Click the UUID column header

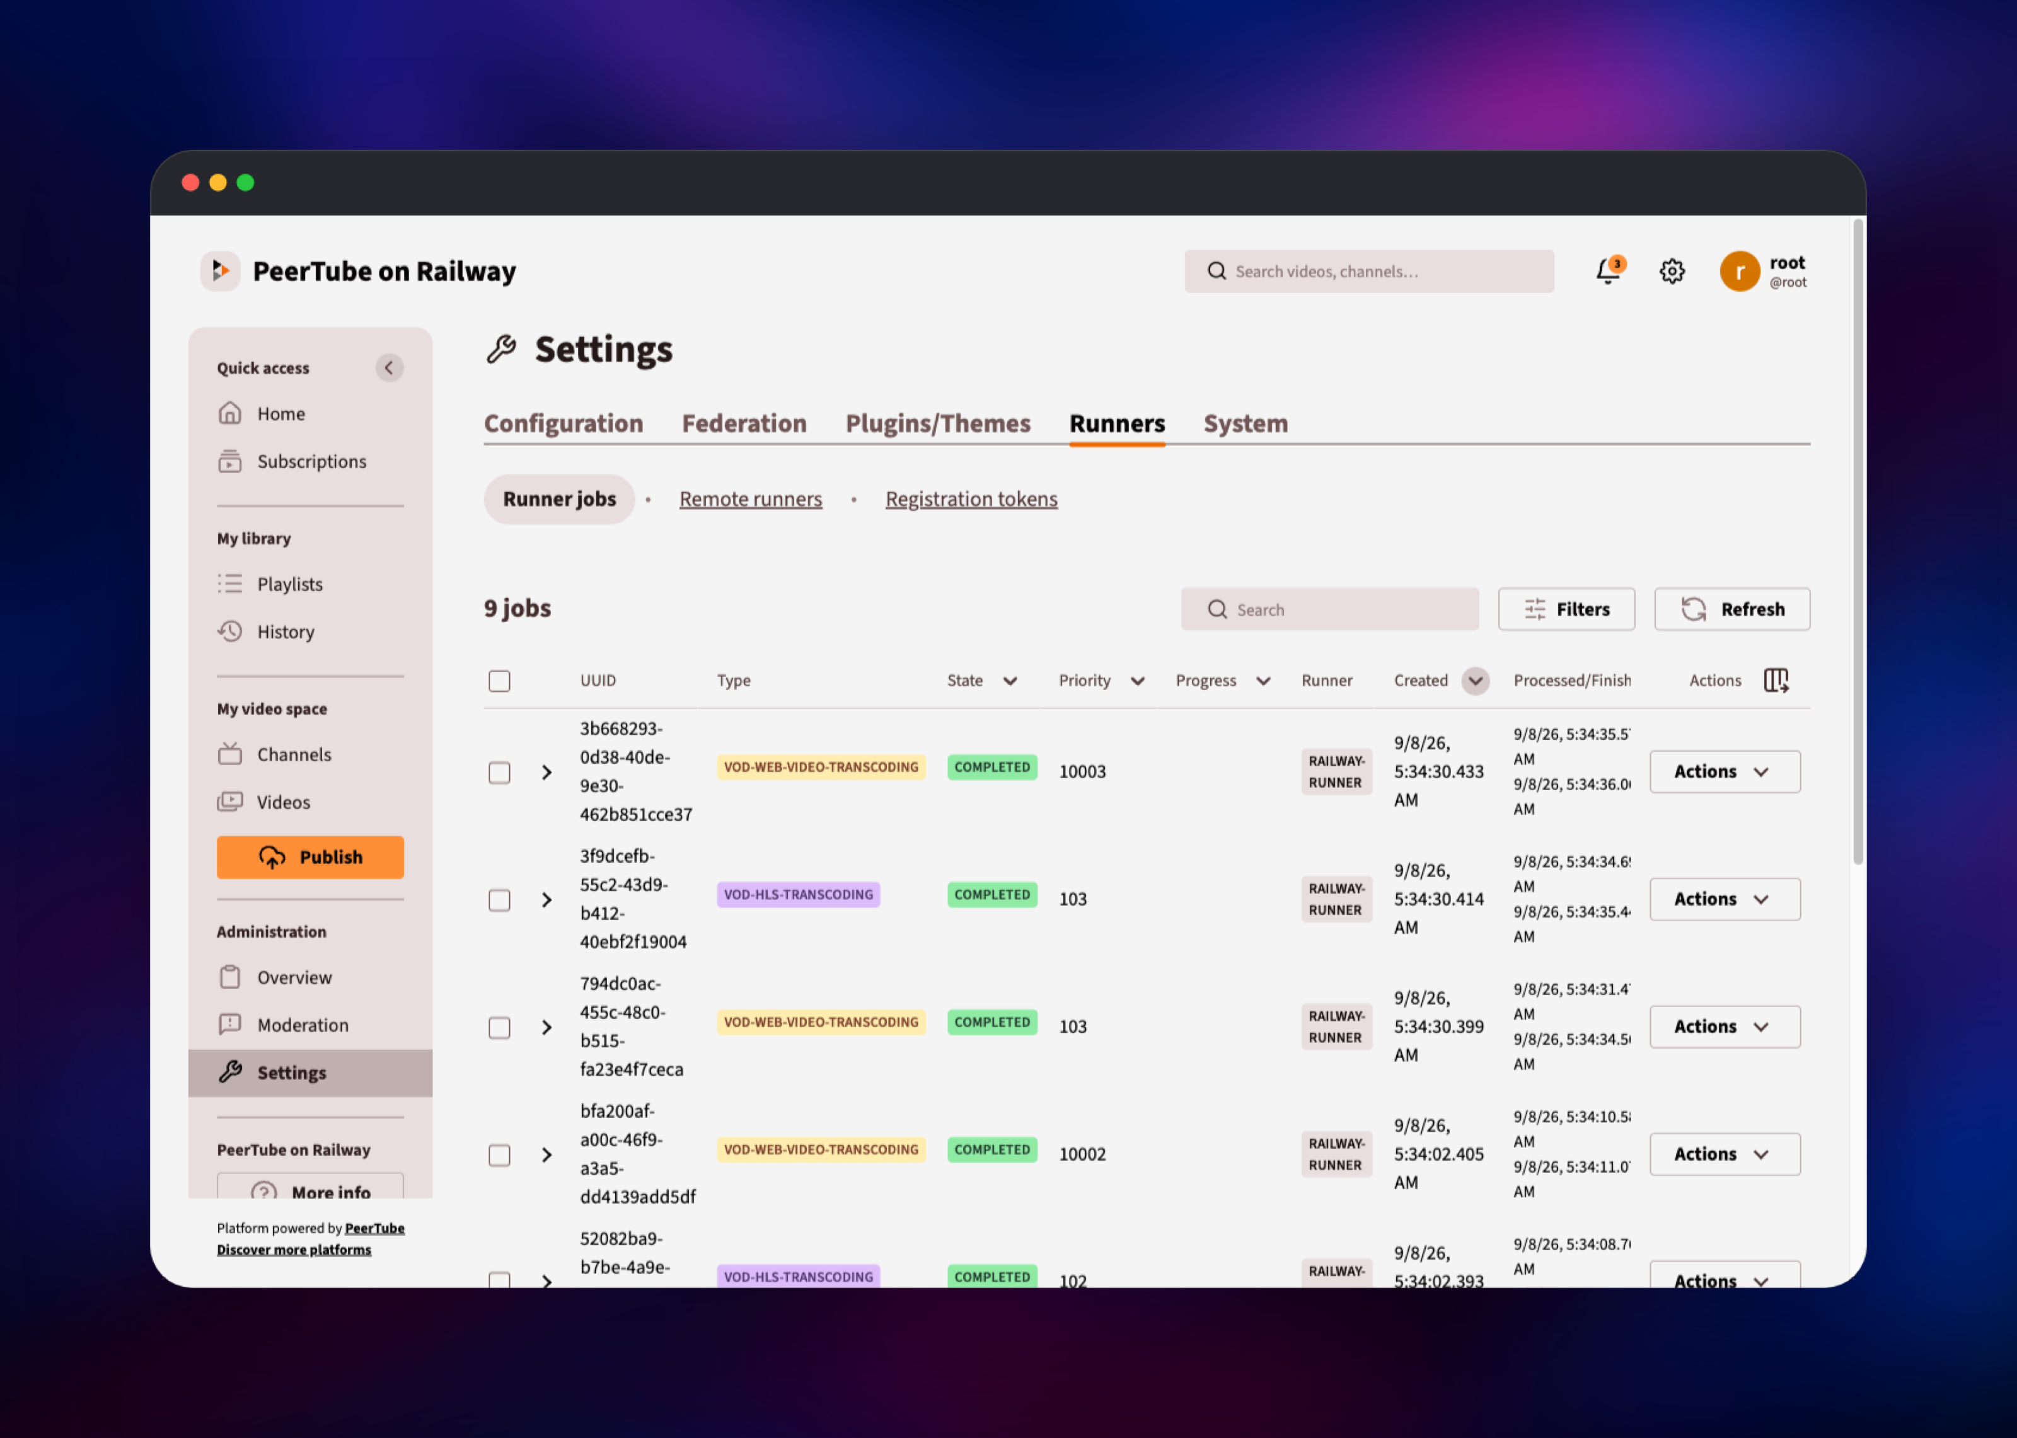[x=598, y=680]
